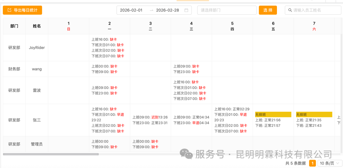Click the 导出每日统计 export button
This screenshot has width=343, height=168.
pyautogui.click(x=23, y=10)
